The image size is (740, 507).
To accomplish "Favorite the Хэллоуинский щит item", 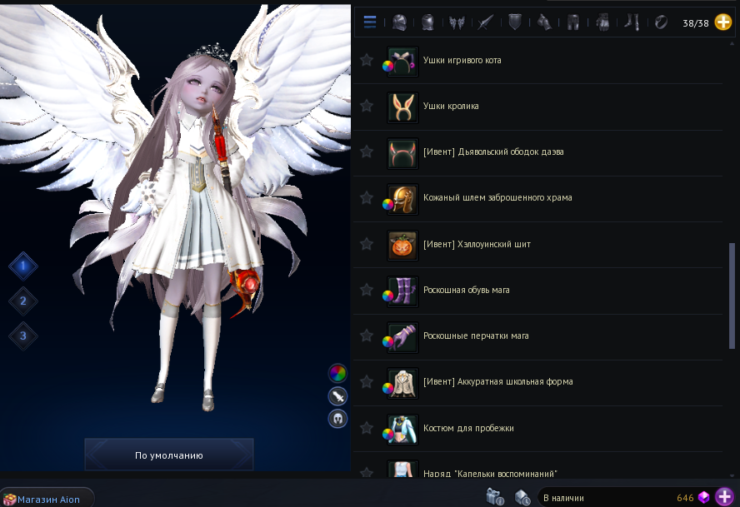I will coord(366,244).
